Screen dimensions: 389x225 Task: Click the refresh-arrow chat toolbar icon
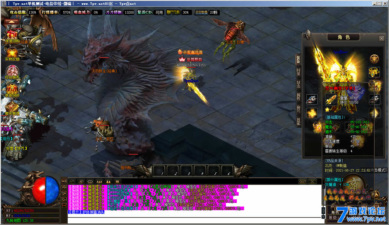click(81, 182)
